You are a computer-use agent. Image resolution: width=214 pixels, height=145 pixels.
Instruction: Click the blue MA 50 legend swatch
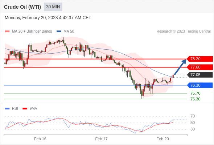59,32
